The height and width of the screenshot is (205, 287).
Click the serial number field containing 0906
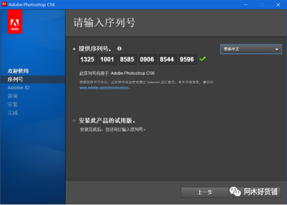(x=148, y=60)
